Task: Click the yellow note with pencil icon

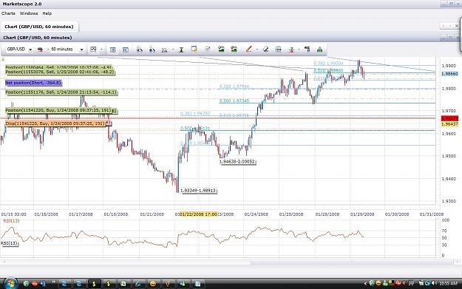Action: click(x=194, y=50)
